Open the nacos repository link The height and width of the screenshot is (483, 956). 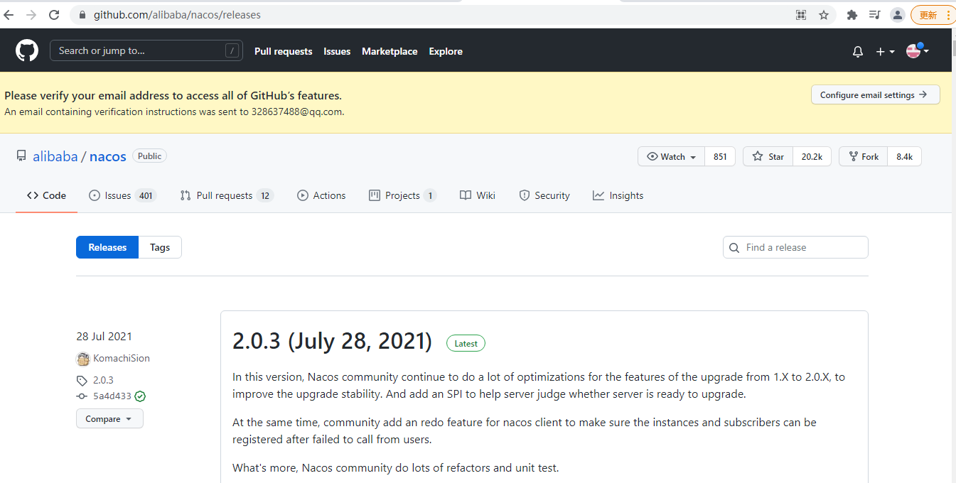pyautogui.click(x=108, y=156)
